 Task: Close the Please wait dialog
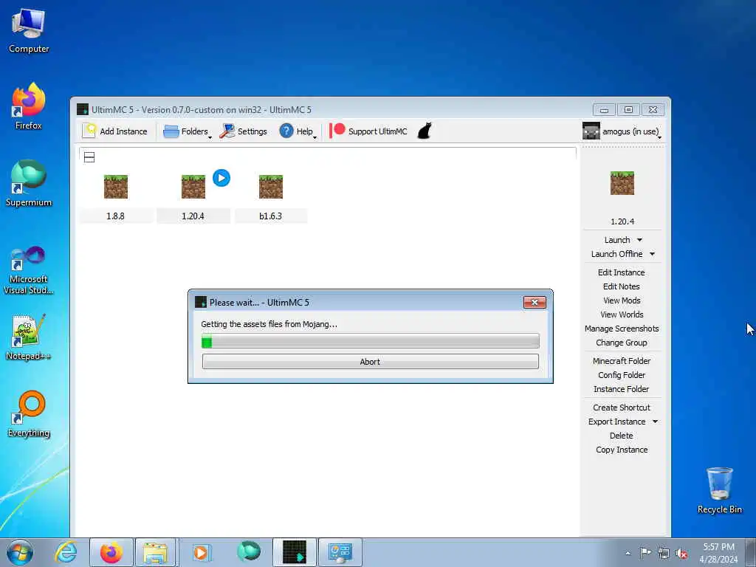pyautogui.click(x=535, y=302)
